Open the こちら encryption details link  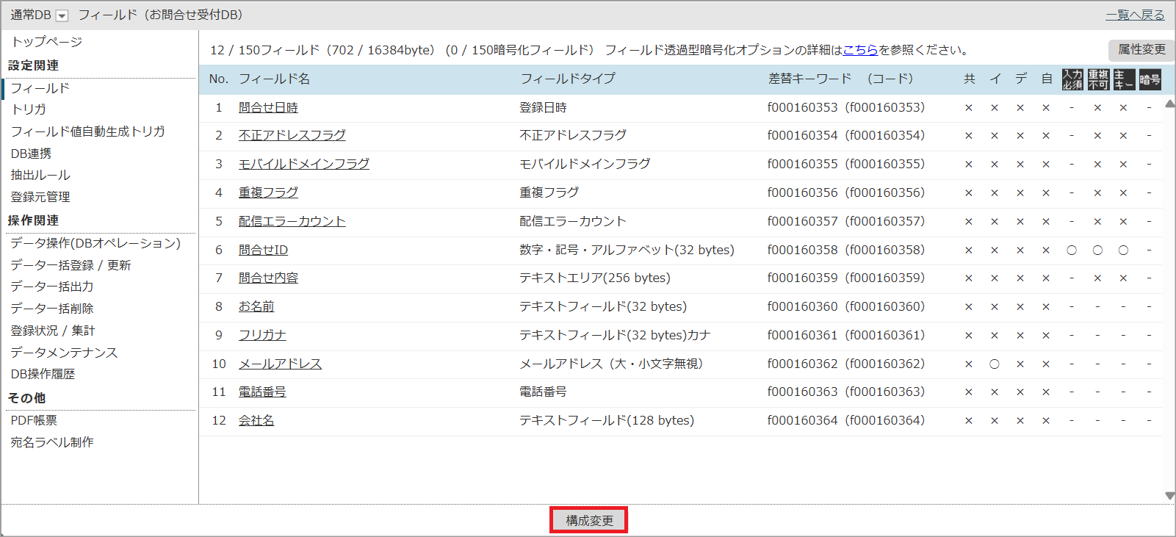(860, 50)
